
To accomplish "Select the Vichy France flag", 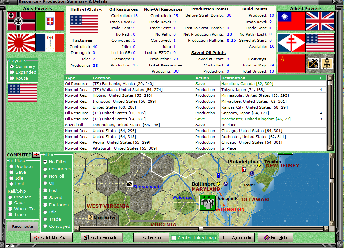I will 50,43.
